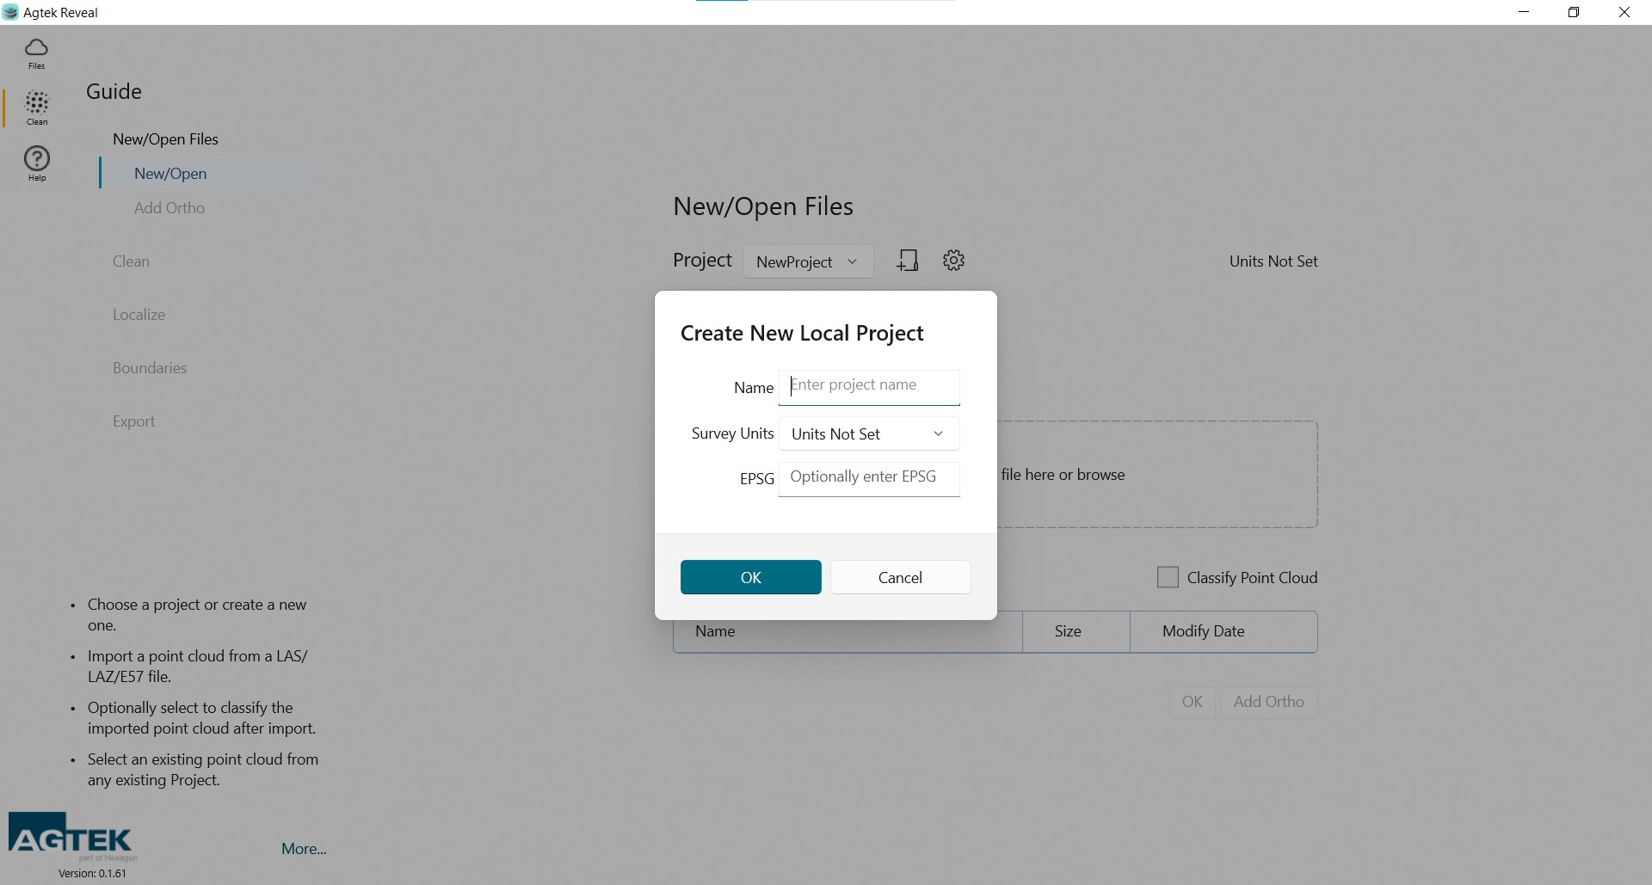Screen dimensions: 1652x885
Task: Select Add Ortho in the guide list
Action: (169, 208)
